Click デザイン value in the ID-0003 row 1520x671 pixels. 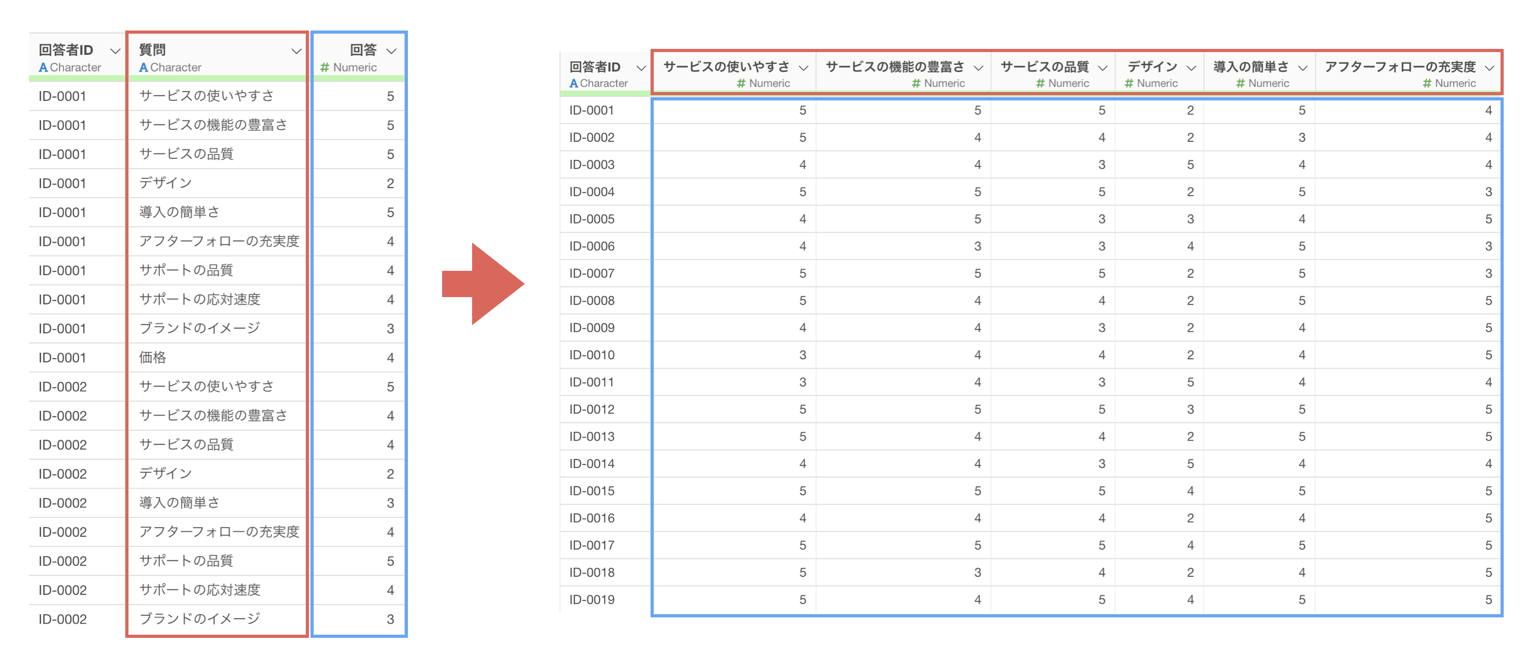(x=1190, y=165)
